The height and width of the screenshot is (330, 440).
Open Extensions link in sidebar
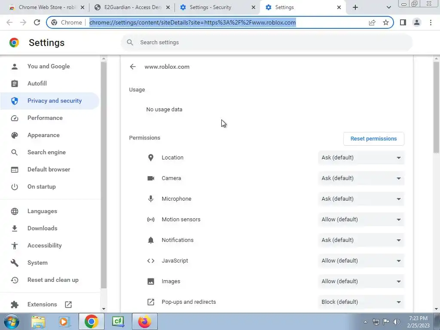[50, 305]
